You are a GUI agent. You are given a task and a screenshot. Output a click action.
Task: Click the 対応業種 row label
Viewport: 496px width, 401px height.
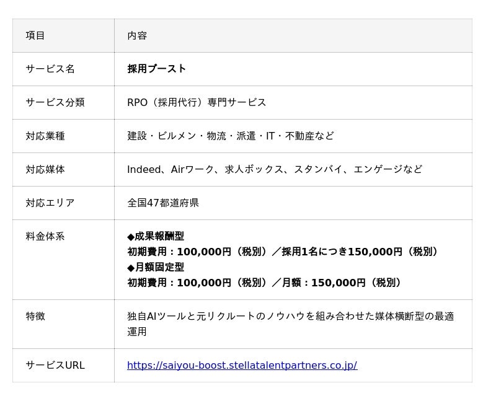click(x=45, y=136)
